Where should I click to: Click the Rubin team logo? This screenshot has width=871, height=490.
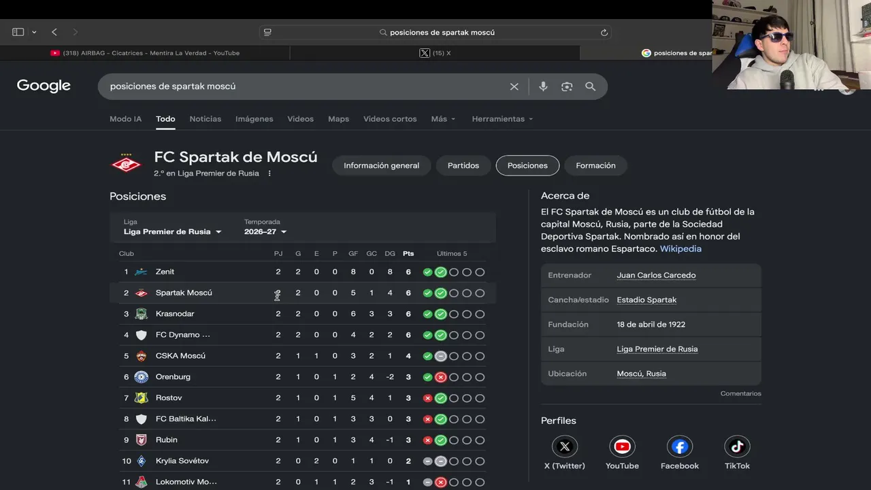click(x=142, y=440)
